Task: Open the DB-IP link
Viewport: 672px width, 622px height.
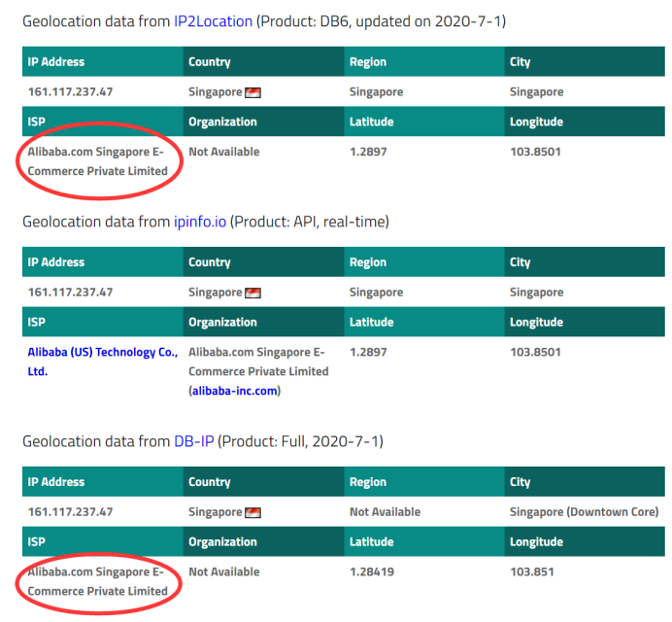Action: pyautogui.click(x=193, y=441)
